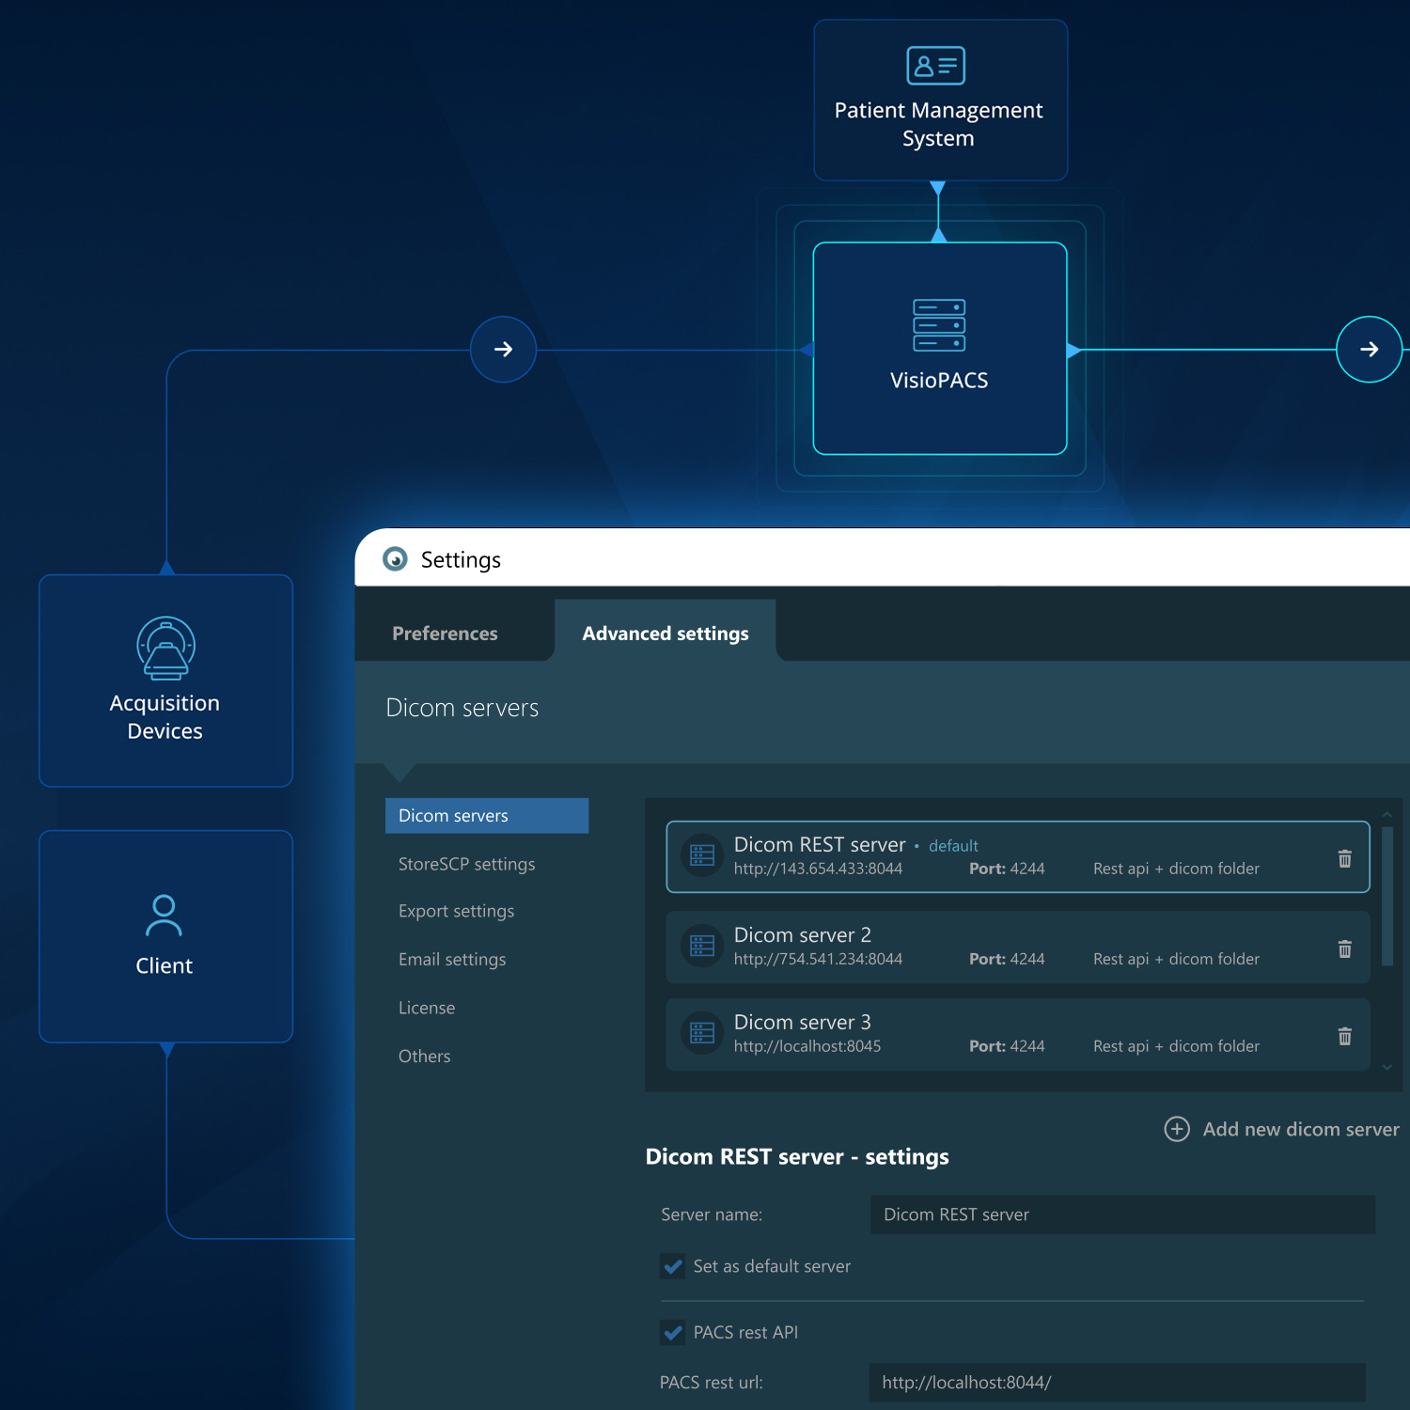This screenshot has height=1410, width=1410.
Task: Click the Client user icon
Action: coord(164,916)
